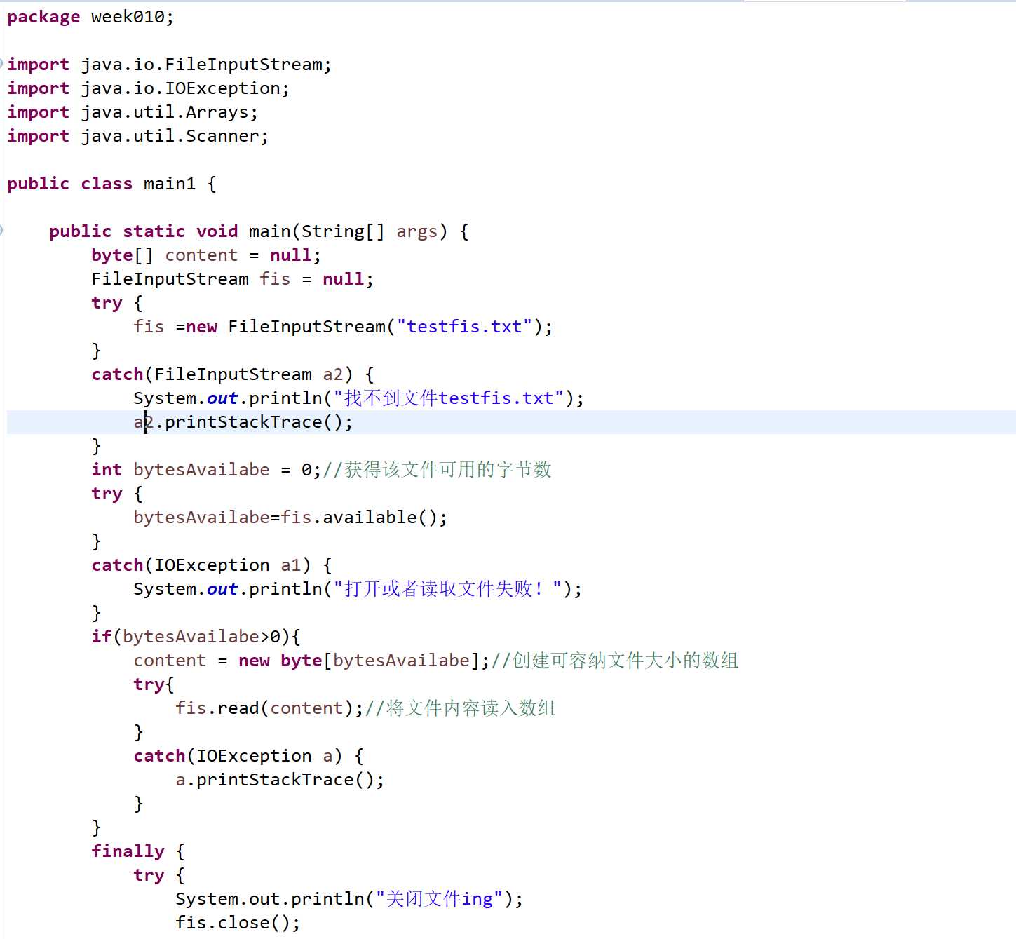Place cursor on class name main1
This screenshot has height=939, width=1016.
coord(170,184)
